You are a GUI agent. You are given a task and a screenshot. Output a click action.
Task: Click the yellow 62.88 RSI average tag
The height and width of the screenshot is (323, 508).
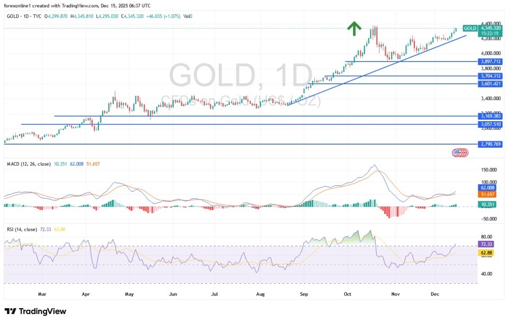click(486, 253)
